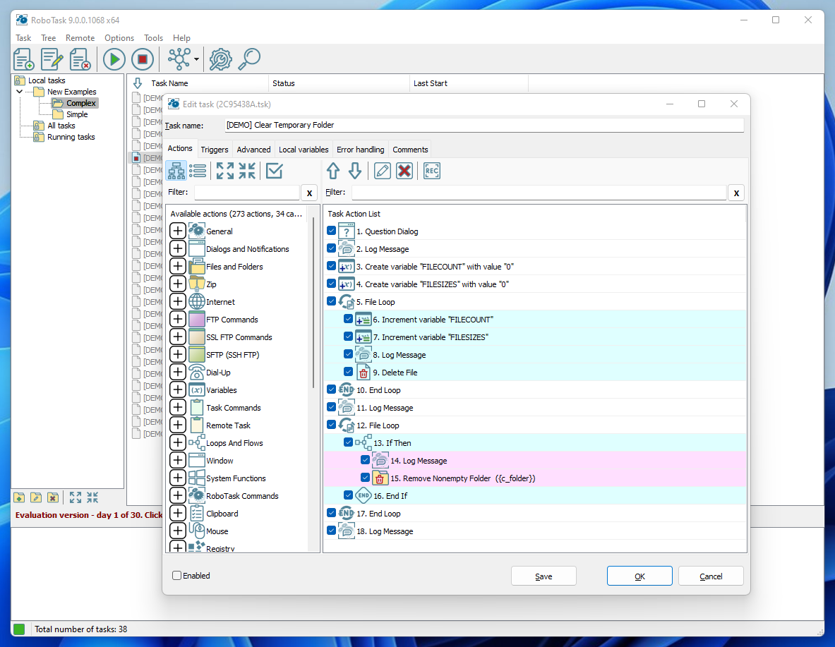Click the sort arrow in task list header
The height and width of the screenshot is (647, 835).
pyautogui.click(x=138, y=83)
